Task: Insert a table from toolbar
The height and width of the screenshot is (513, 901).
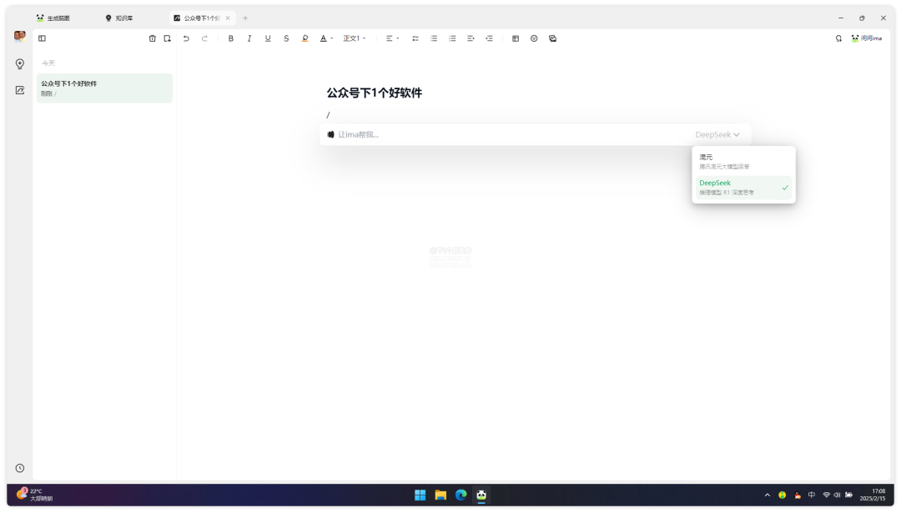Action: (516, 38)
